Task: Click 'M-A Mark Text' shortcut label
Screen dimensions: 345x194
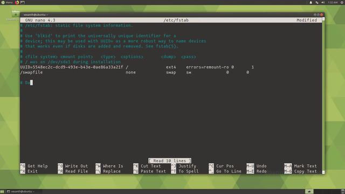Action: [301, 166]
